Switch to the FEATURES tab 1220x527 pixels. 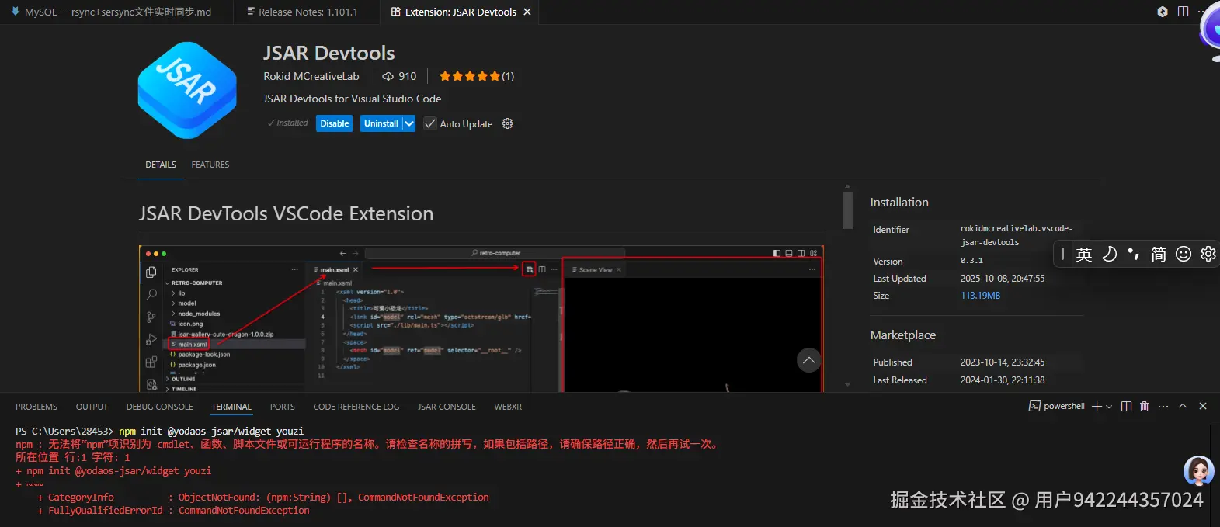(210, 165)
